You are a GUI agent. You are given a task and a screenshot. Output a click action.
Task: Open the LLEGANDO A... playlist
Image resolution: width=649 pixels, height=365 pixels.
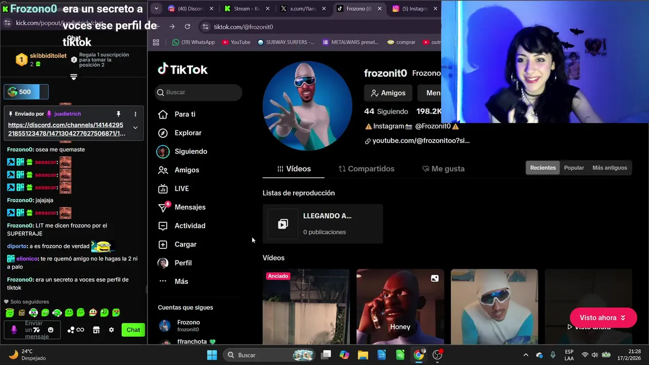click(x=322, y=224)
